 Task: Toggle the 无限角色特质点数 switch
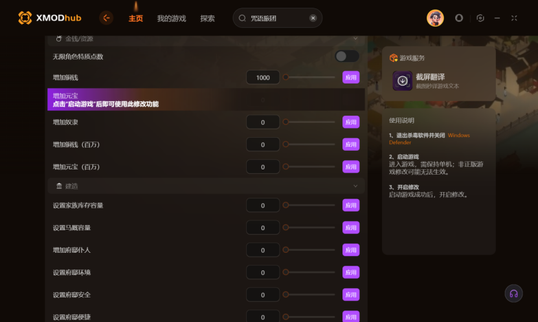pyautogui.click(x=347, y=56)
